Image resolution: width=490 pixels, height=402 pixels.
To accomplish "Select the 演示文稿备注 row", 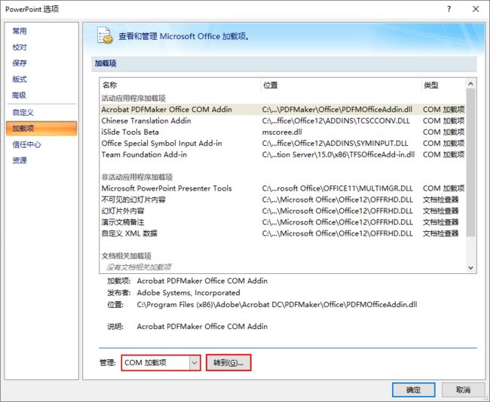I will [x=283, y=222].
